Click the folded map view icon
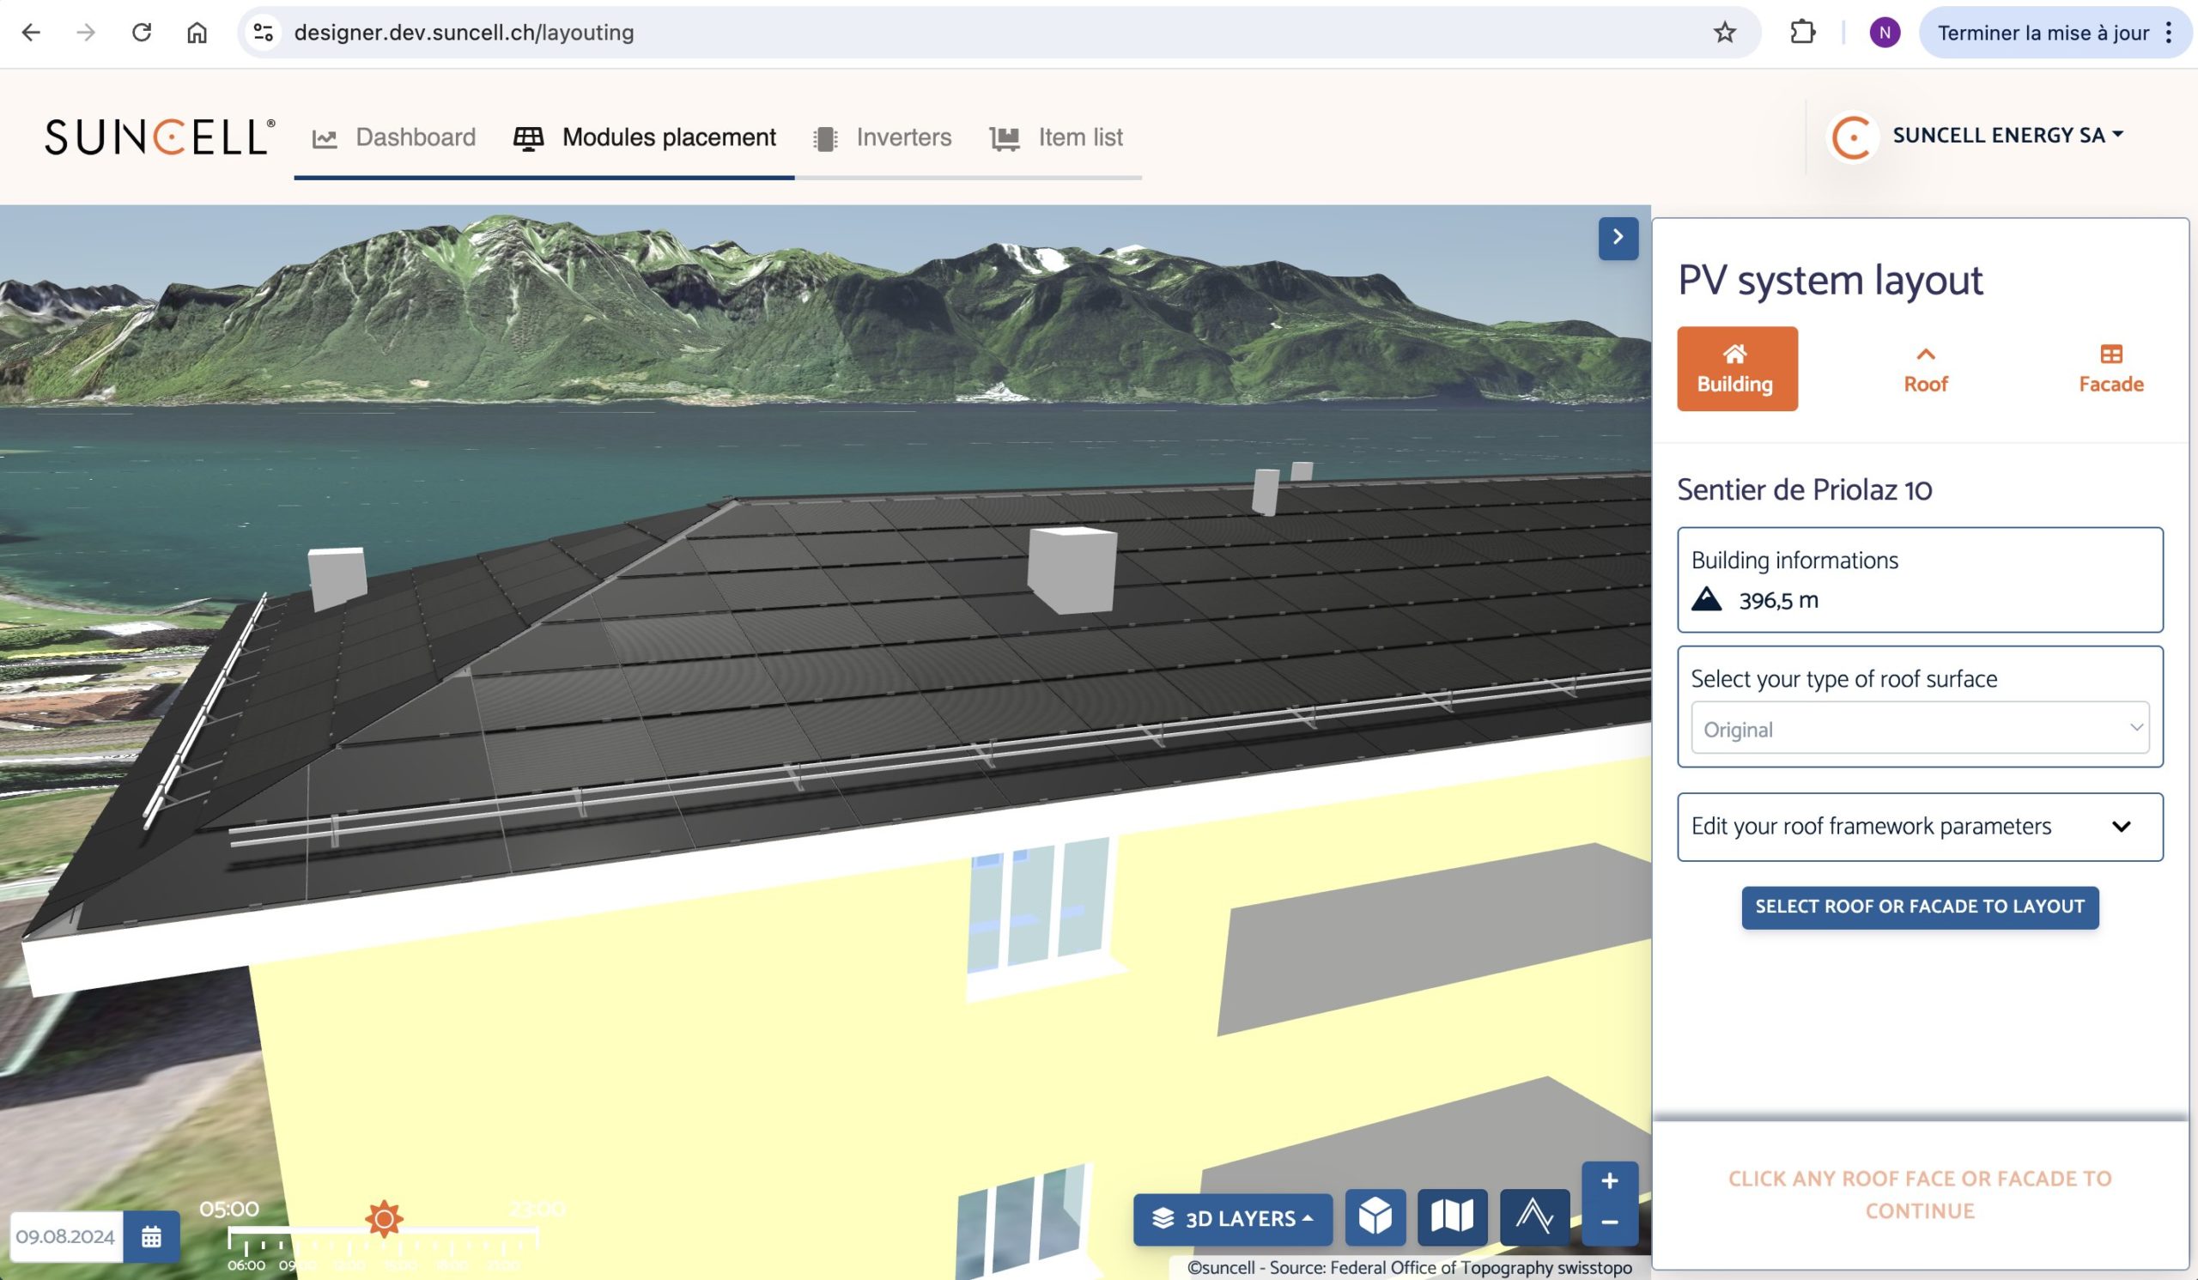Viewport: 2198px width, 1280px height. (x=1451, y=1216)
